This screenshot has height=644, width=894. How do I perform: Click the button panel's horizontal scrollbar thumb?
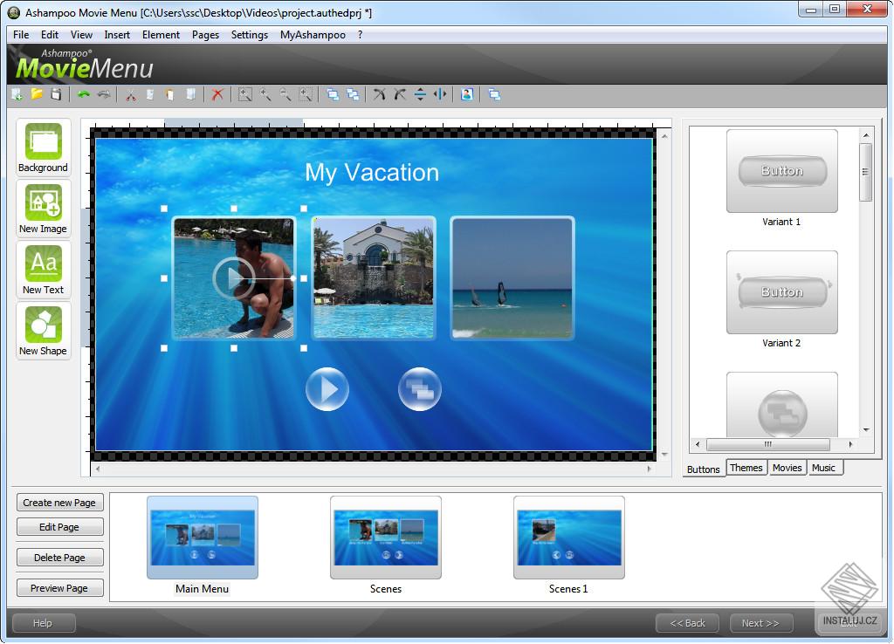(768, 444)
